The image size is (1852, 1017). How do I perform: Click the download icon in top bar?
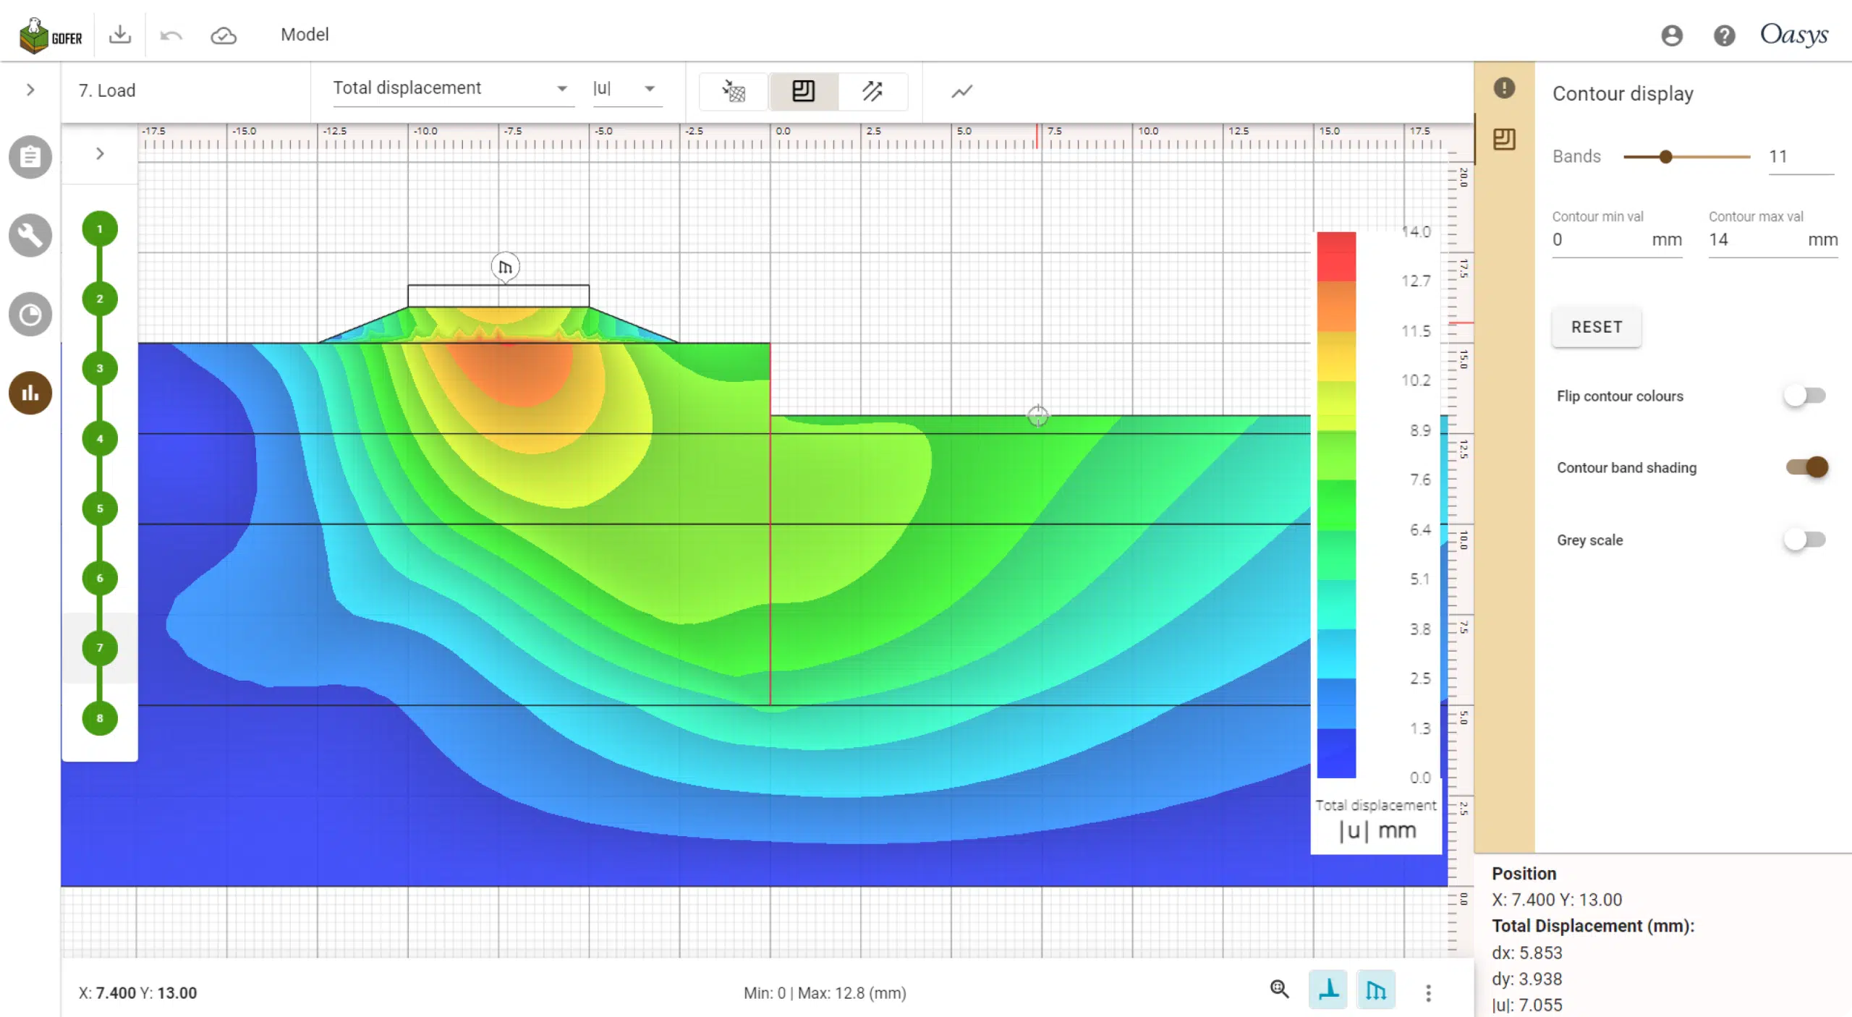(120, 34)
